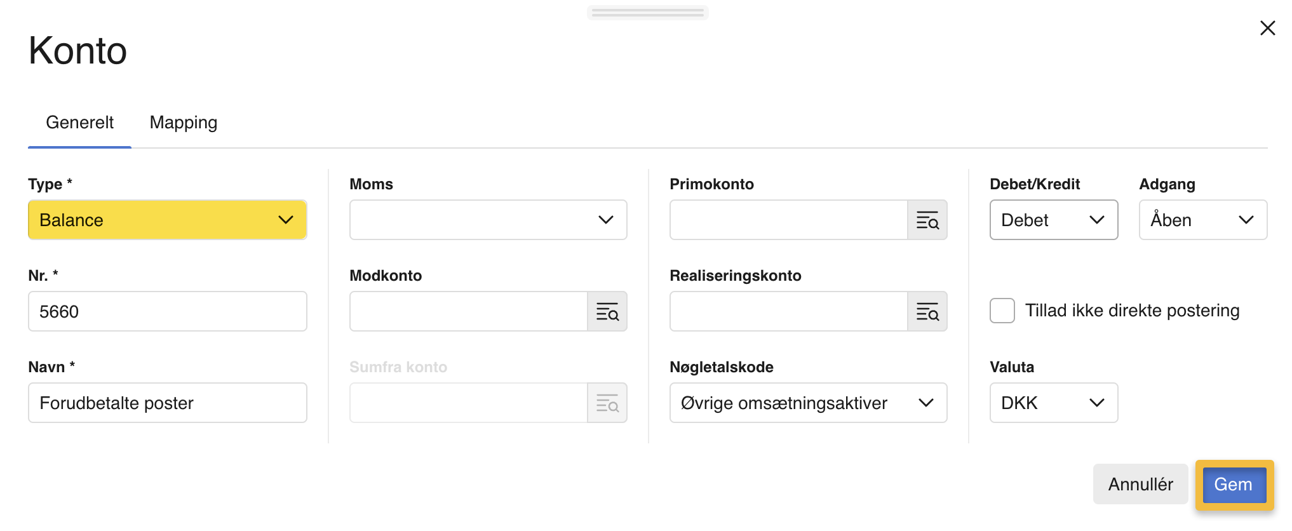This screenshot has height=531, width=1292.
Task: Toggle the checkbox under Debet/Kredit section
Action: point(1002,311)
